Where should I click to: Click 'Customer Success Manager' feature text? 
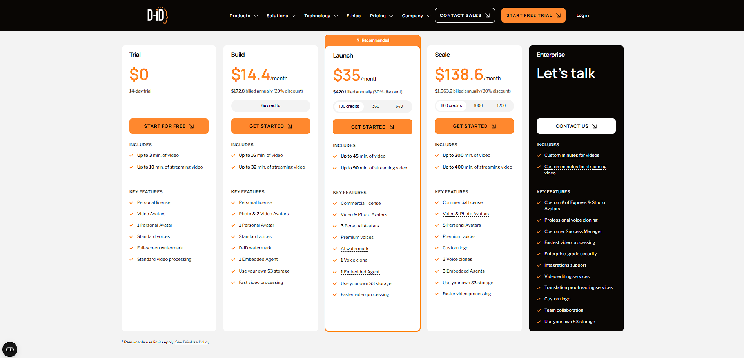[573, 231]
